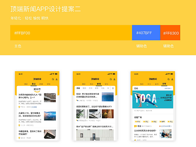
Task: Tap the search icon on 郑州市 screen
Action: [53, 79]
